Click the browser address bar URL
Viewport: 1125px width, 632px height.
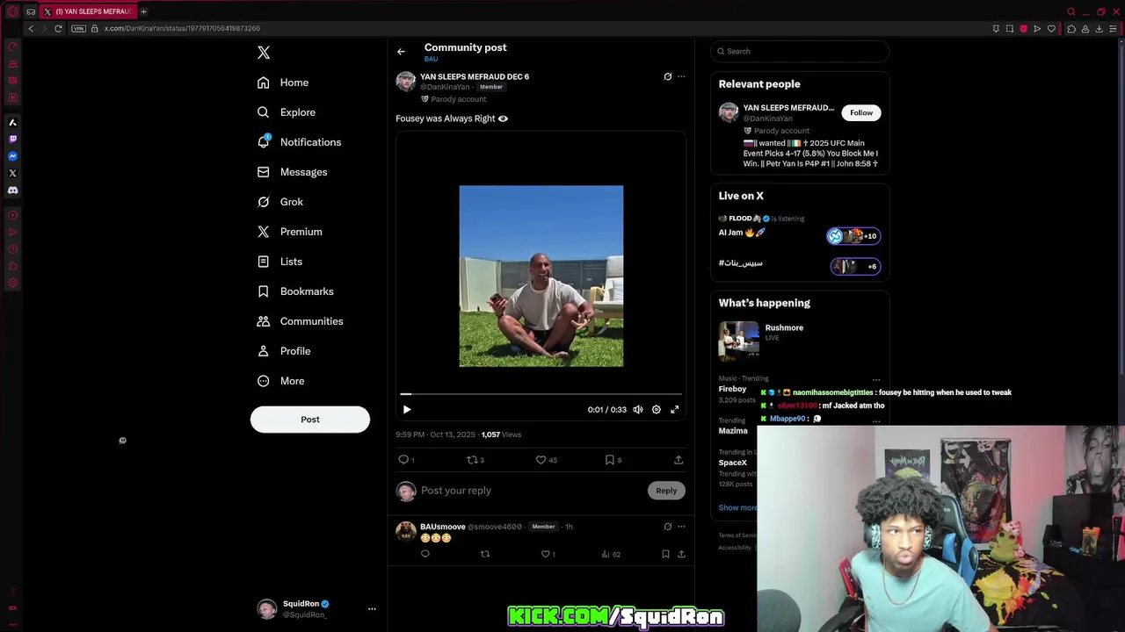pyautogui.click(x=182, y=28)
